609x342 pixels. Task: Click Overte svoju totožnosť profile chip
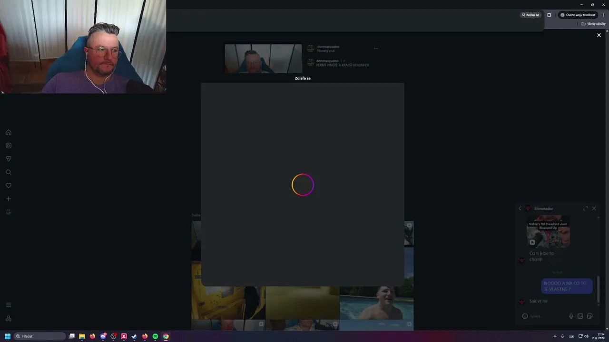click(578, 15)
